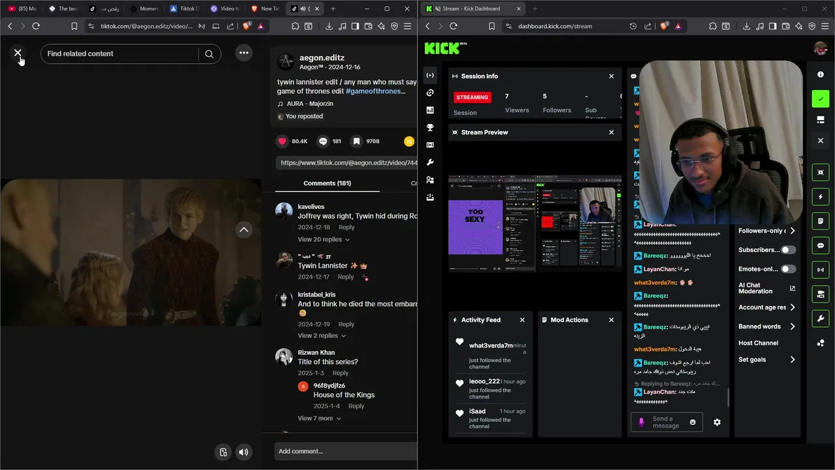Open Kick sidebar analytics chart icon
This screenshot has width=835, height=470.
tap(430, 110)
